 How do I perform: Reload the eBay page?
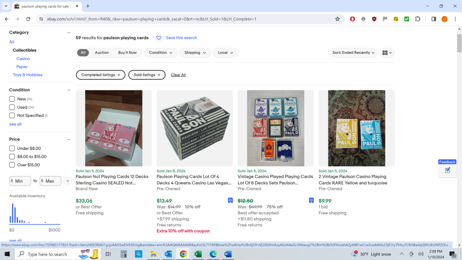(x=28, y=19)
